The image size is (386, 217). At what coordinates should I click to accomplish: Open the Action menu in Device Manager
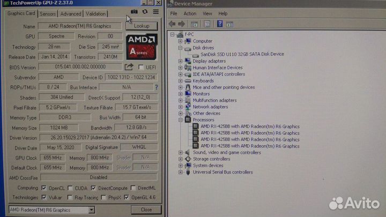[190, 13]
